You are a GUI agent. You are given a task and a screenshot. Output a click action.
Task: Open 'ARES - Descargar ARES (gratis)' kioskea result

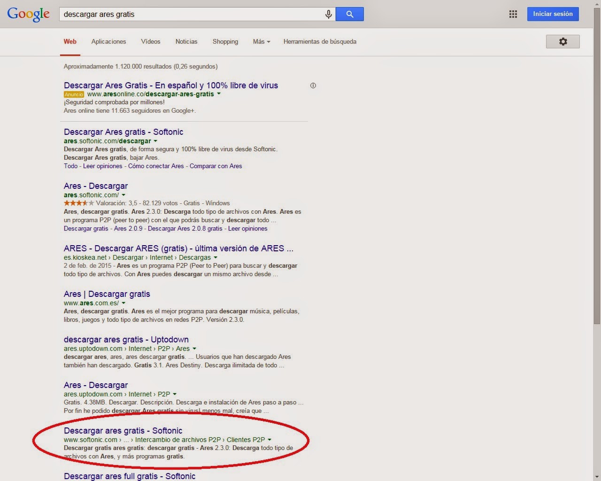click(x=178, y=248)
